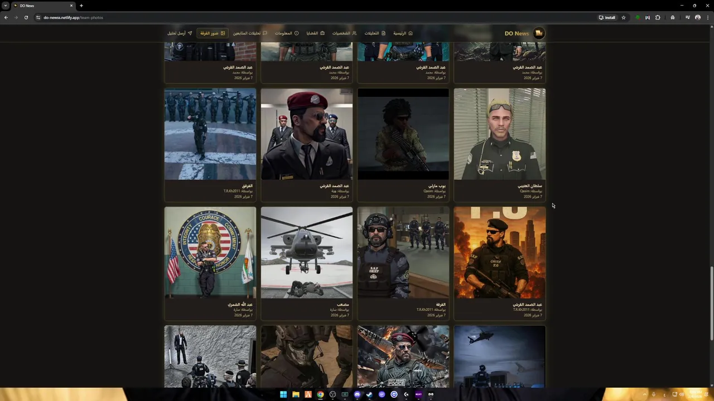This screenshot has width=714, height=401.
Task: Click the مصعب caption text
Action: pos(343,305)
